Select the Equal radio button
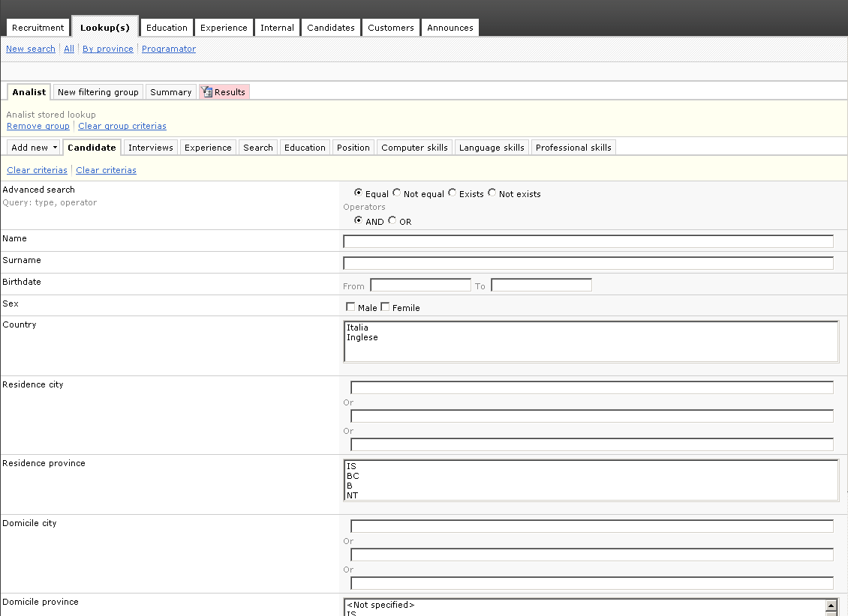The height and width of the screenshot is (616, 848). click(x=358, y=192)
